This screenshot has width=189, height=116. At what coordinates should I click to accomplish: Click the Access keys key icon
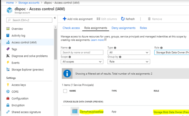(8, 85)
